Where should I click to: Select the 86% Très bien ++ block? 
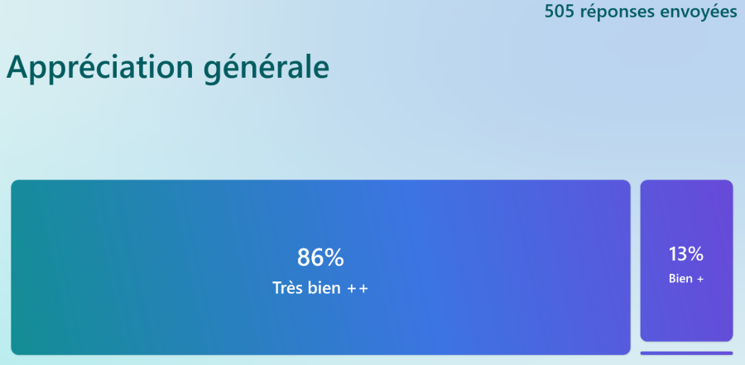point(320,267)
